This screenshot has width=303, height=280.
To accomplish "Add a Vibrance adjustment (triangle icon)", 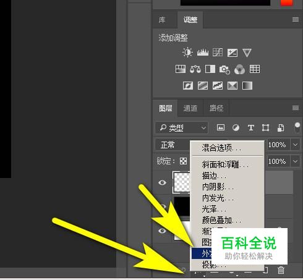I will pos(247,53).
